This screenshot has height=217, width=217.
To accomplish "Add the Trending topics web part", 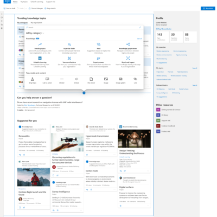I will coord(40,48).
